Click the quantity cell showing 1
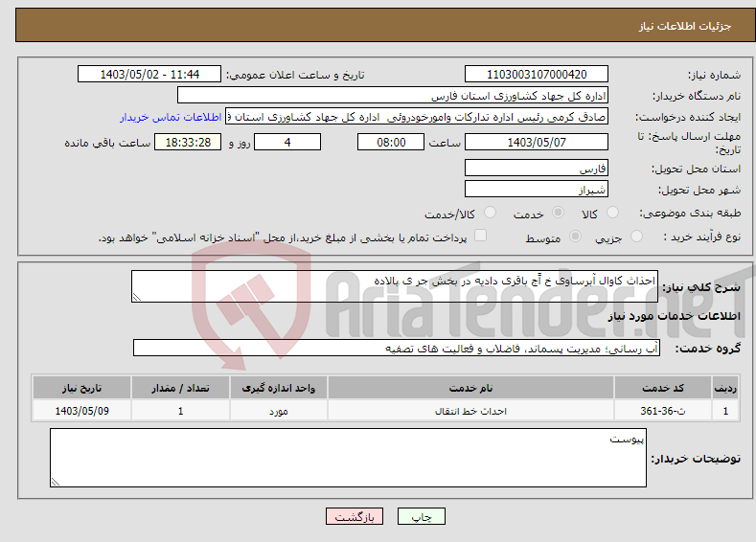This screenshot has height=542, width=756. click(x=180, y=411)
